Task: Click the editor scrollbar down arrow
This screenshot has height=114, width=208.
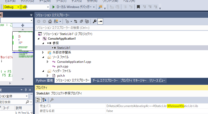Action: point(23,79)
